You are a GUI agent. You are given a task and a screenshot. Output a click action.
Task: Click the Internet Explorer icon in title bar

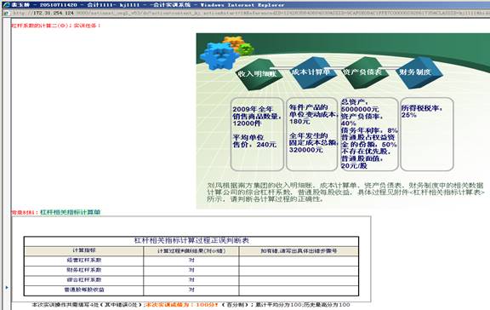click(x=6, y=5)
